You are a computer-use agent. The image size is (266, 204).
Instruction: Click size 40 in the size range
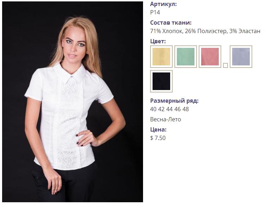point(153,109)
